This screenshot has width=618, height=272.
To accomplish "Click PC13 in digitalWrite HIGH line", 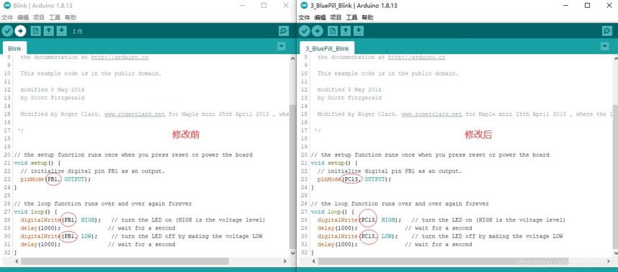I will [x=368, y=220].
